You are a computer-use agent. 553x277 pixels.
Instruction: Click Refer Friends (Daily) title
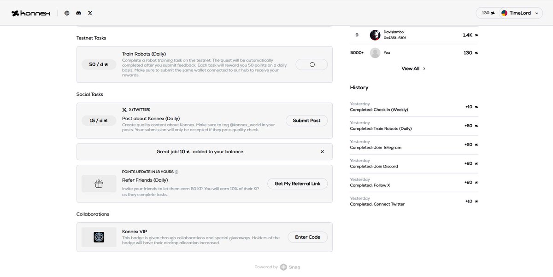pyautogui.click(x=145, y=180)
